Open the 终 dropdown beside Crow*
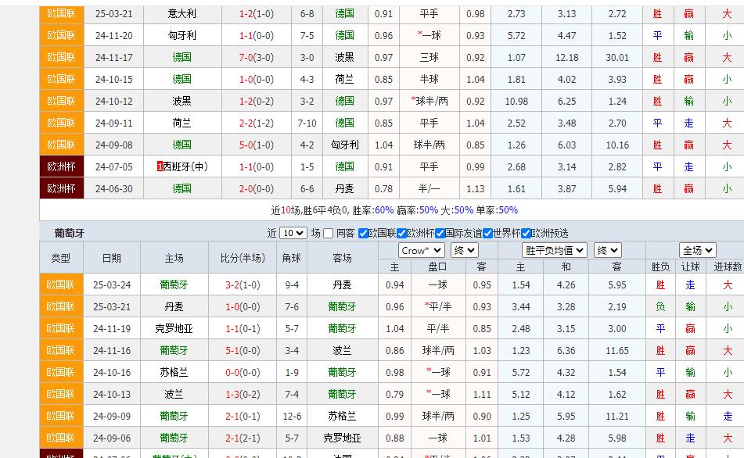 tap(462, 252)
